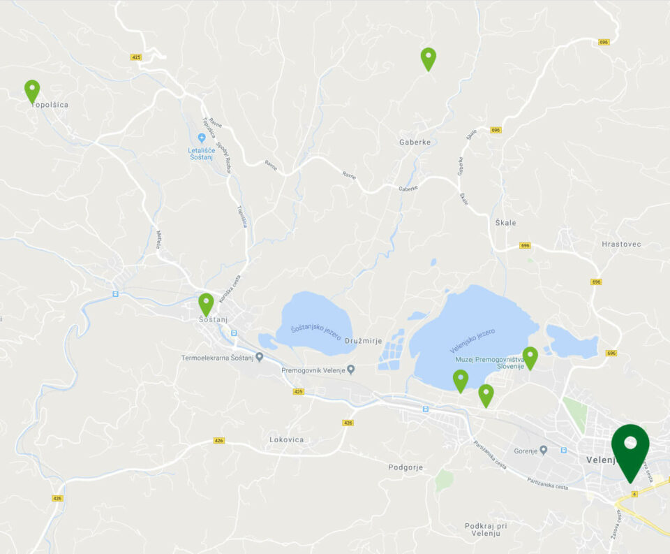Select the Škale village label
Screen dimensions: 670x554
(505, 222)
